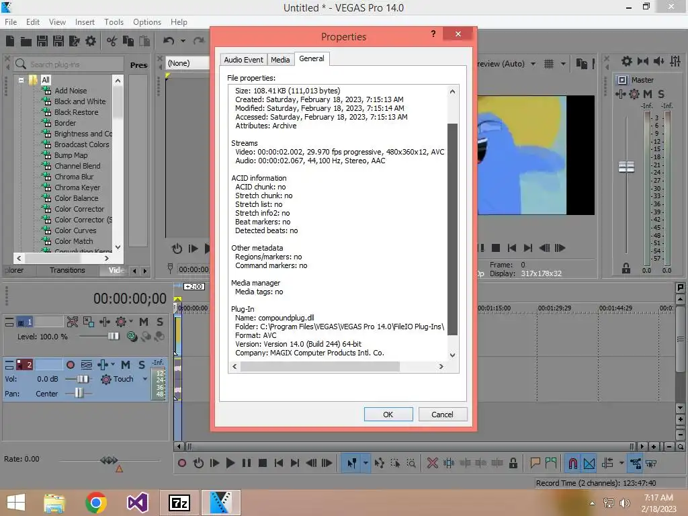Viewport: 688px width, 516px height.
Task: Open the Options menu
Action: click(x=147, y=22)
